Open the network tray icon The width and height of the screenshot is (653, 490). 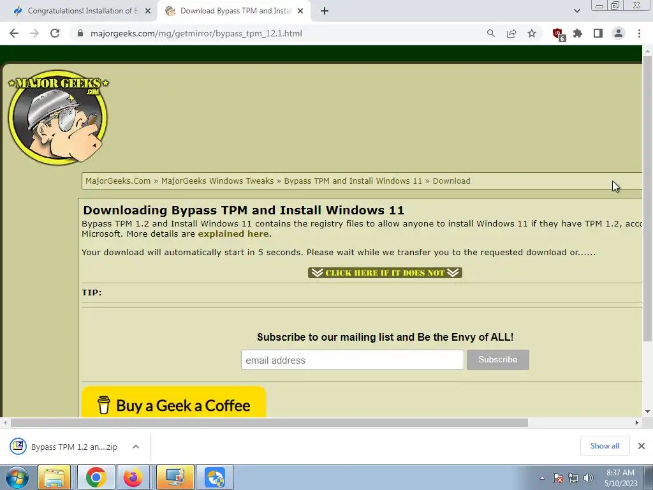click(573, 478)
